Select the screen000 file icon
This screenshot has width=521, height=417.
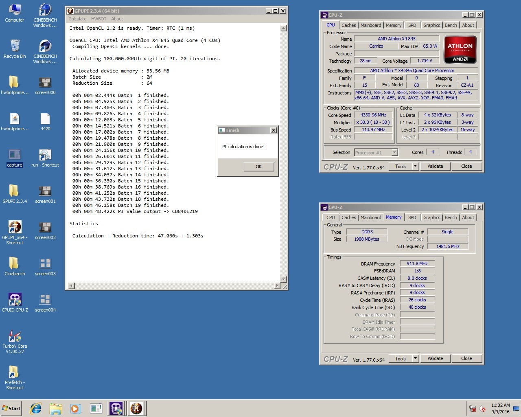[45, 85]
